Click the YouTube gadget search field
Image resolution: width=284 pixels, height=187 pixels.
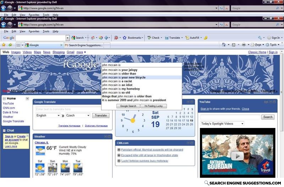coord(230,117)
